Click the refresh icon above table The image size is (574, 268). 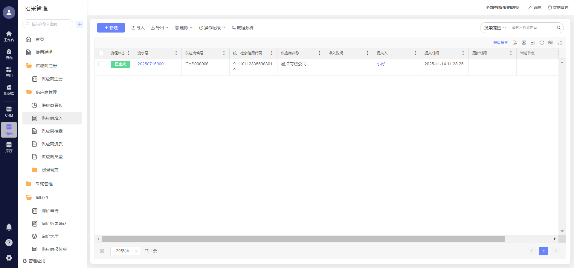[541, 43]
